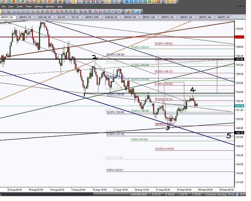
Task: Open the View menu
Action: (11, 6)
